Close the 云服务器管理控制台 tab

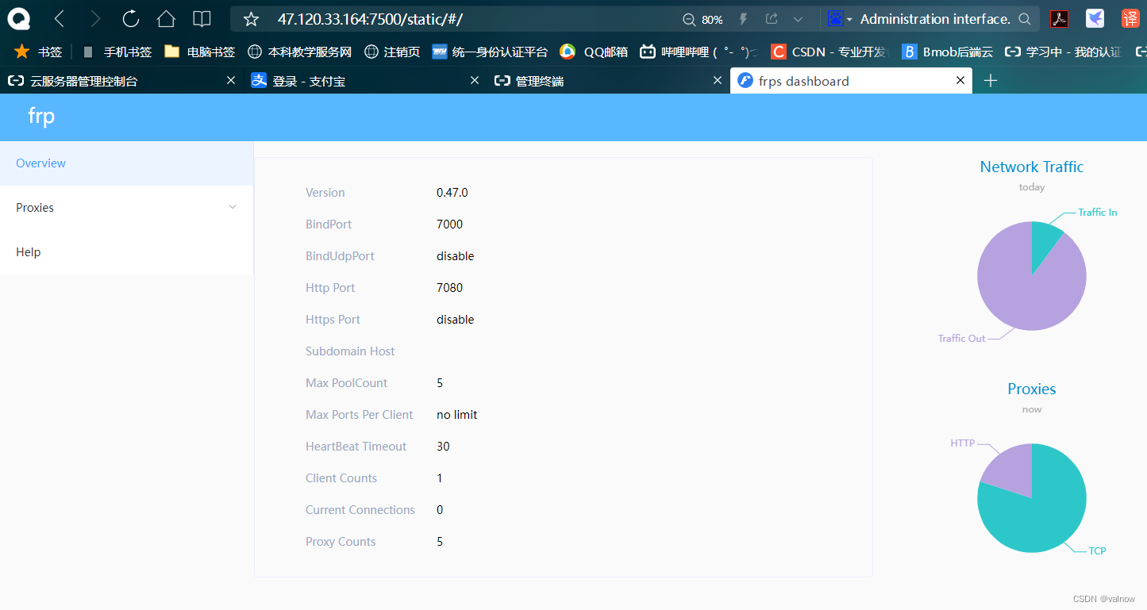231,80
